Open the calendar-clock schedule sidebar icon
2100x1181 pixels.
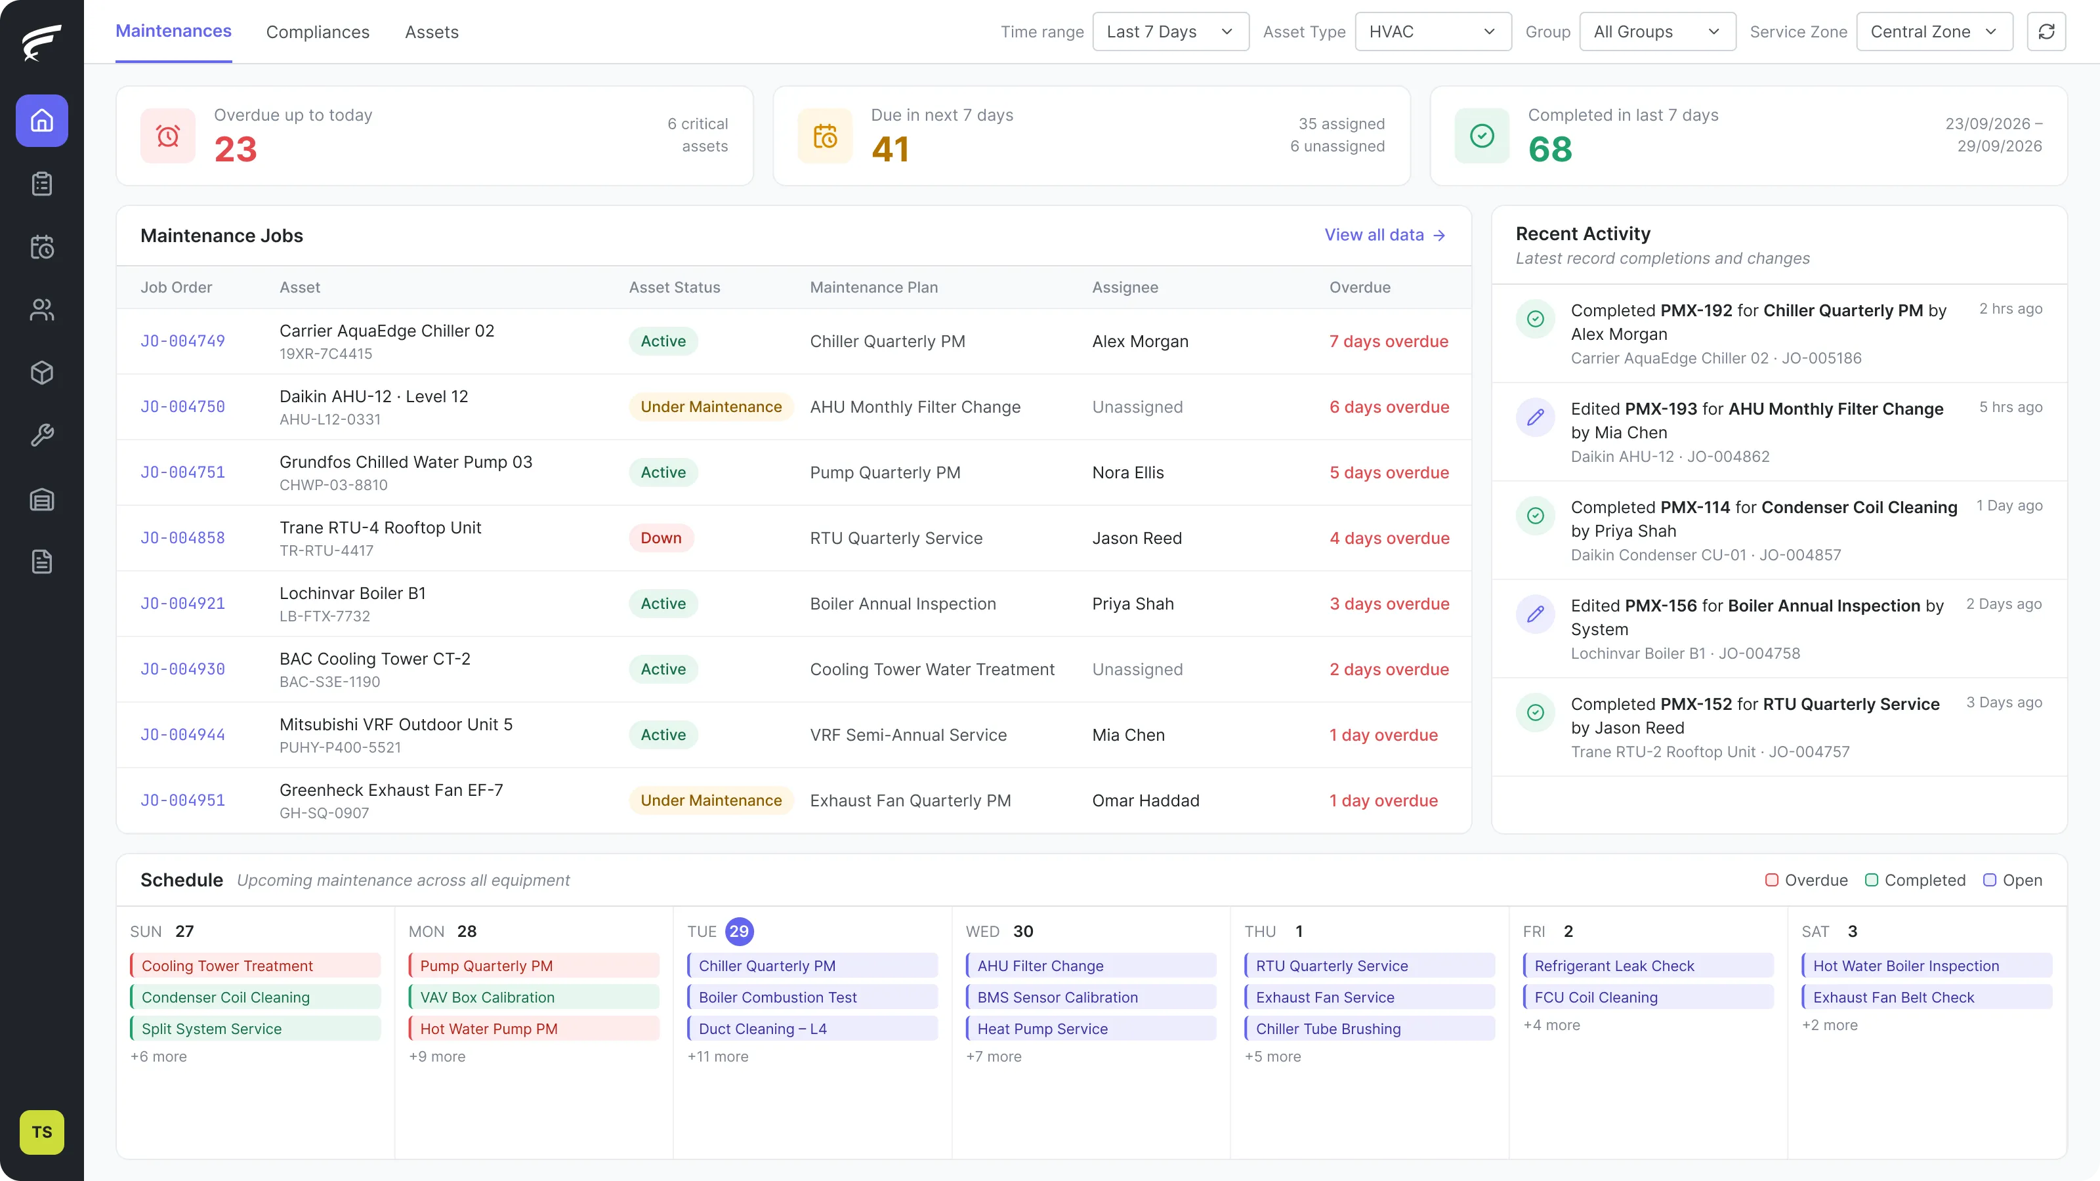click(x=41, y=247)
